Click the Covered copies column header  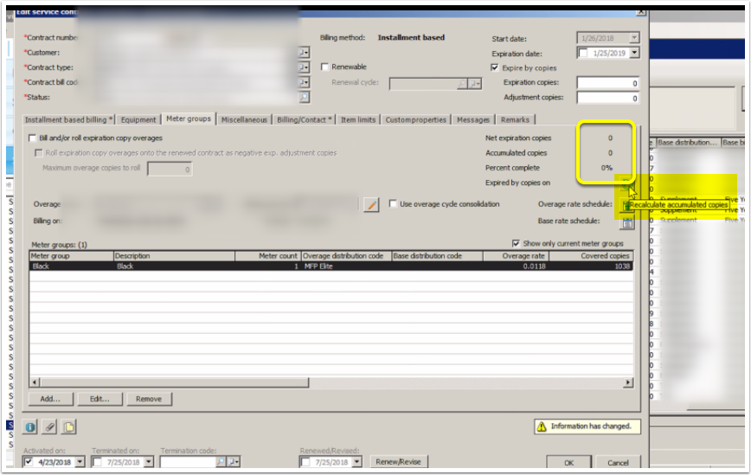point(591,256)
